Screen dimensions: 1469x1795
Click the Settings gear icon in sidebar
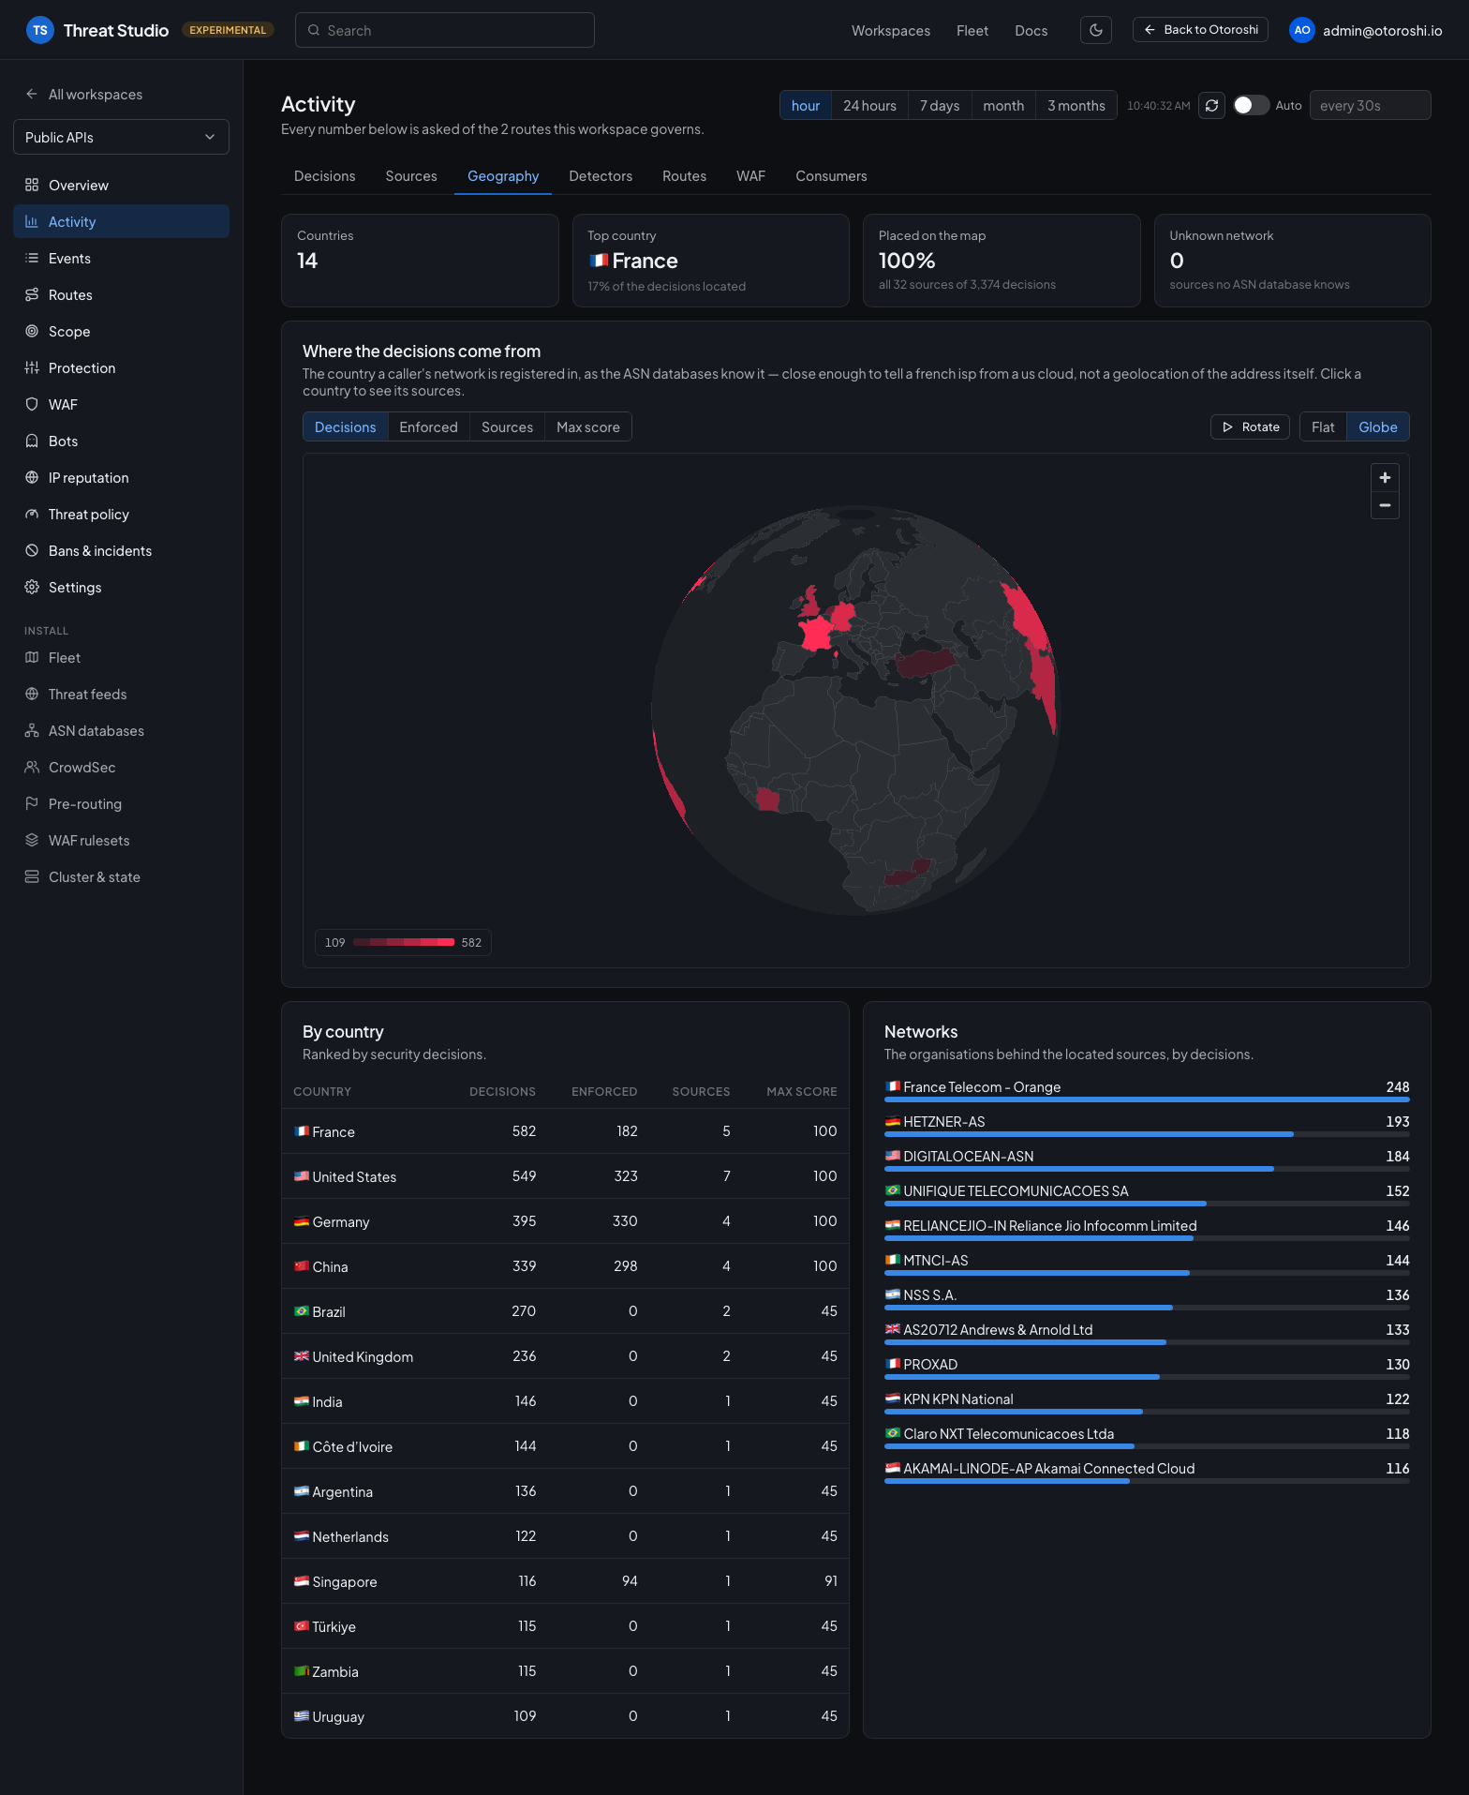coord(32,588)
